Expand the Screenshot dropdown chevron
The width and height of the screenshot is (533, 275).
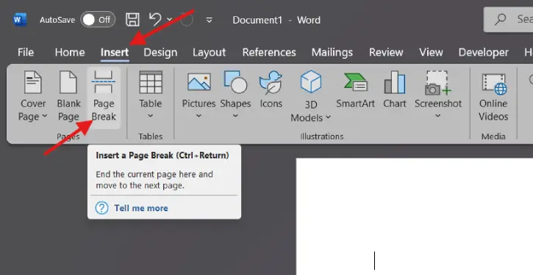(438, 116)
